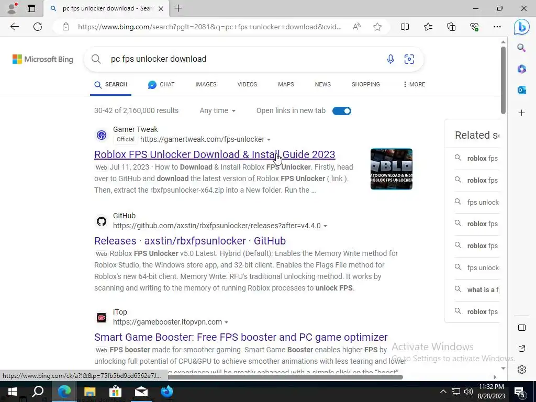Open the sidebar Search icon

click(x=521, y=48)
